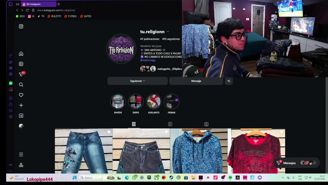This screenshot has width=328, height=185.
Task: Select the posts grid tab
Action: 134,124
